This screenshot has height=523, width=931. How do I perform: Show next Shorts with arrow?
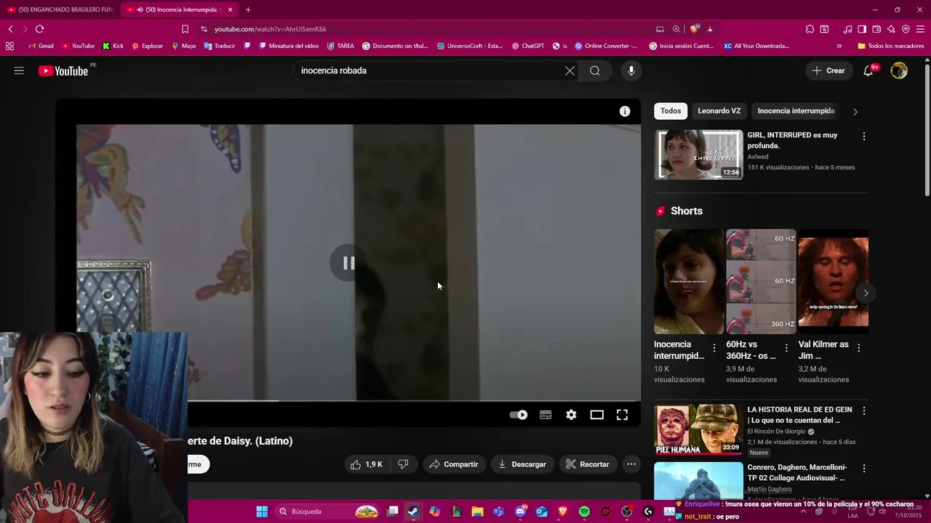pos(866,293)
